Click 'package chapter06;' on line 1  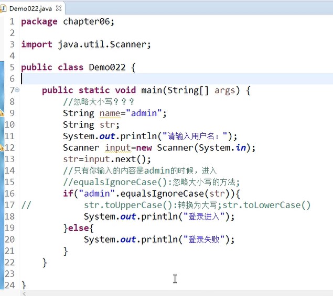click(x=68, y=21)
